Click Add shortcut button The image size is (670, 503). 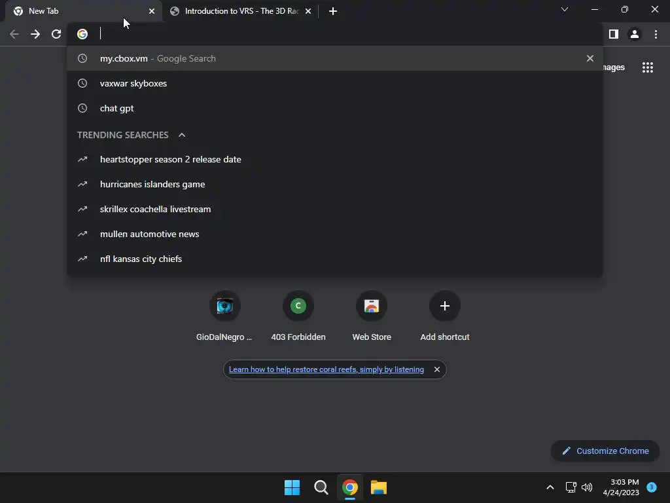(445, 316)
